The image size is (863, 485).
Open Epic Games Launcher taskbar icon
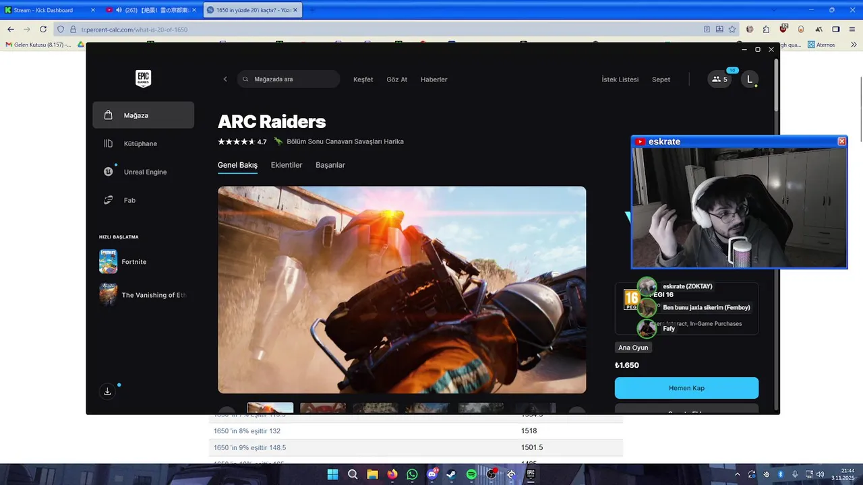[531, 474]
